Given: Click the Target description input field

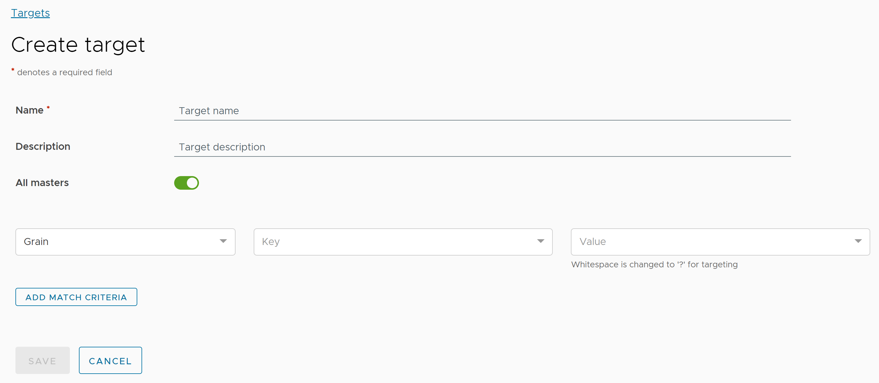Looking at the screenshot, I should click(x=482, y=147).
